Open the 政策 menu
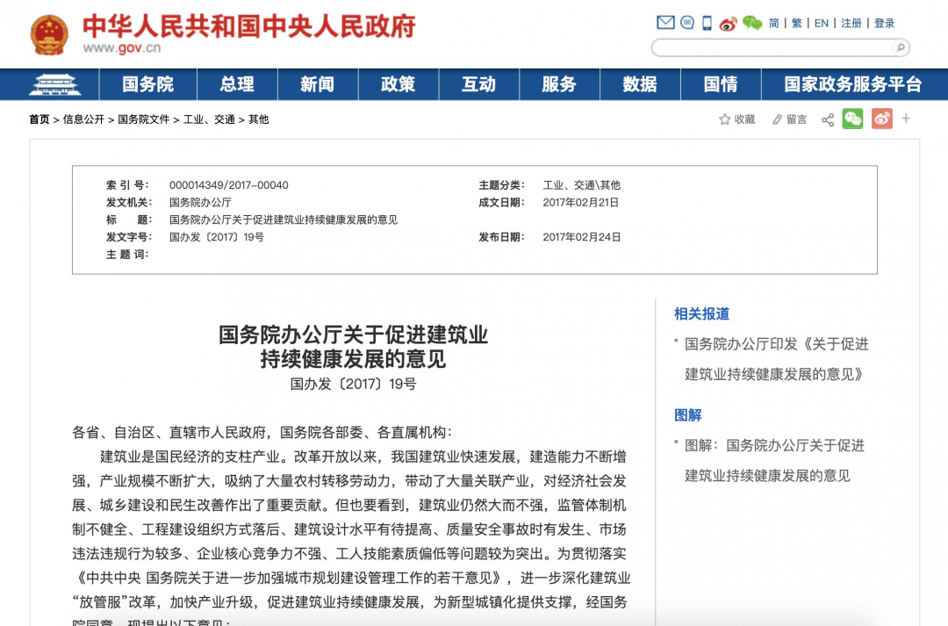Image resolution: width=948 pixels, height=626 pixels. click(398, 84)
